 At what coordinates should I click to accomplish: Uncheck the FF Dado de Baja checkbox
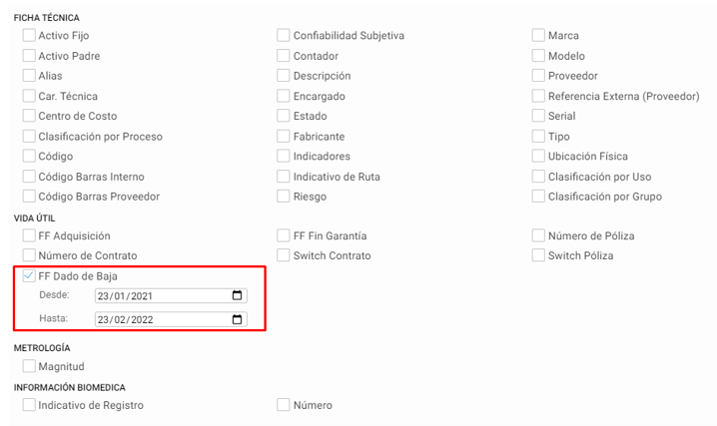[29, 275]
